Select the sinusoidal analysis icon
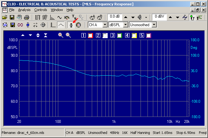208x138 pixels. coord(59,17)
